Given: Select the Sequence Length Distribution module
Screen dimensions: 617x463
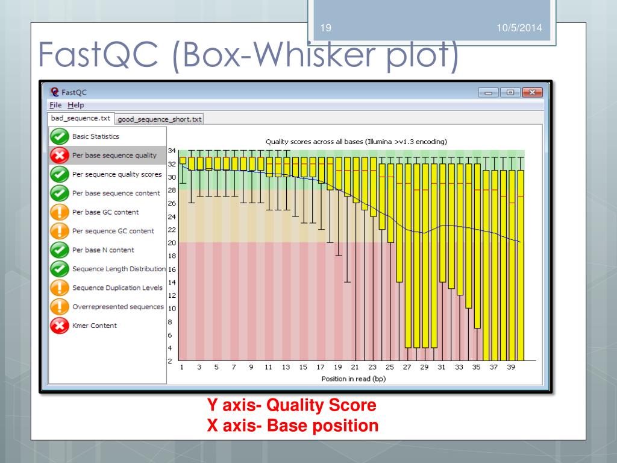Looking at the screenshot, I should 107,268.
